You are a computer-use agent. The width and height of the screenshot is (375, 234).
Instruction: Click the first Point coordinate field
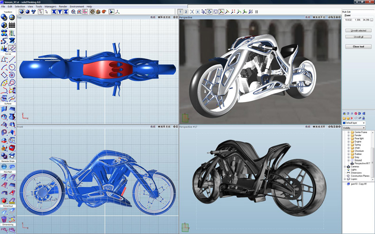point(348,20)
